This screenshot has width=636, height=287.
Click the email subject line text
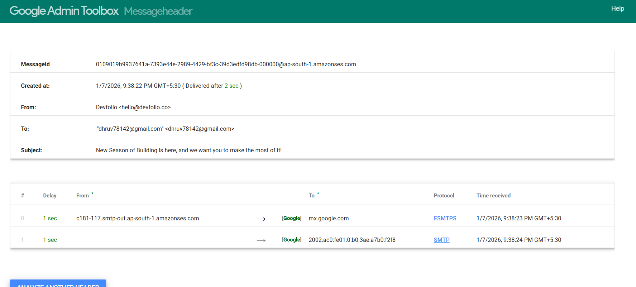click(x=188, y=150)
